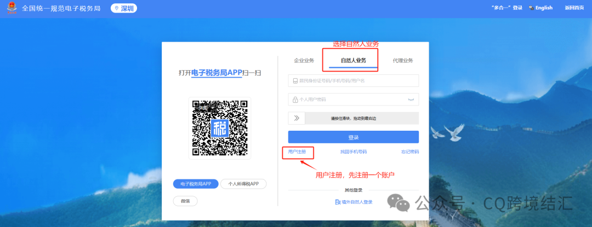Select the 个人所得税APP QR option
Image resolution: width=592 pixels, height=227 pixels.
tap(243, 184)
